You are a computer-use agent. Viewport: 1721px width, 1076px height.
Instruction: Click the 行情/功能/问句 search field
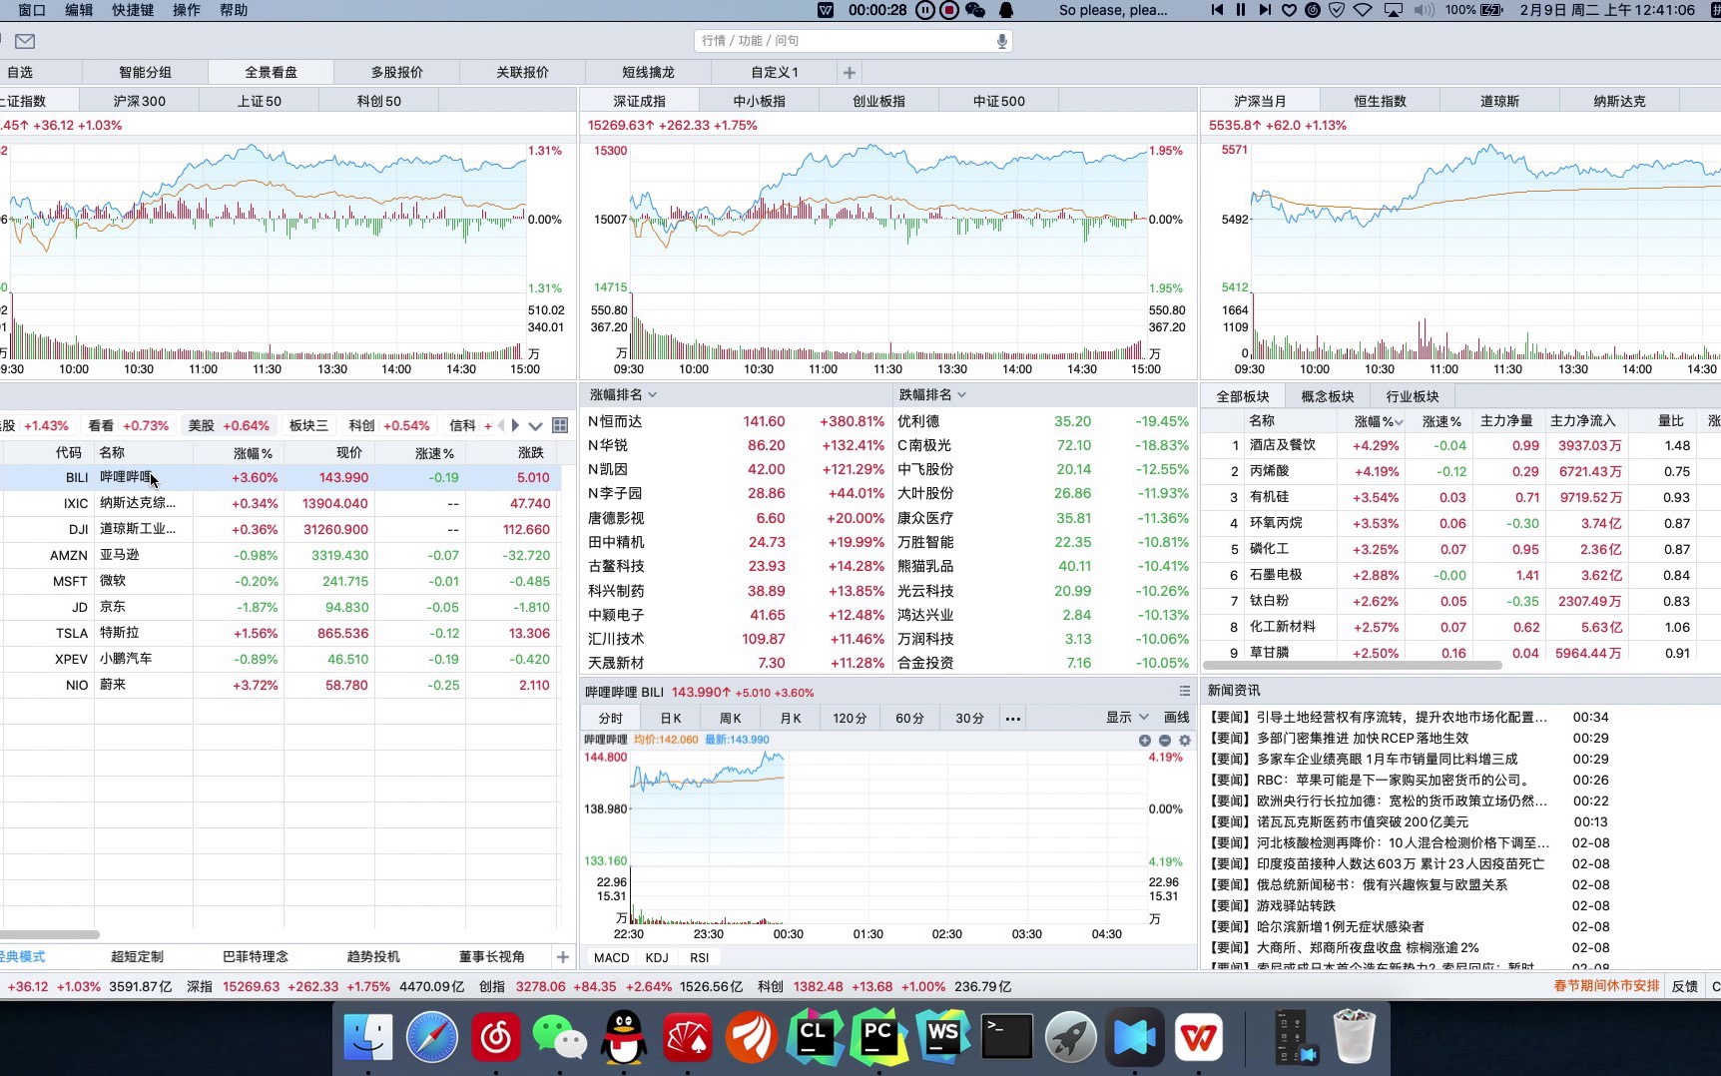pyautogui.click(x=854, y=41)
